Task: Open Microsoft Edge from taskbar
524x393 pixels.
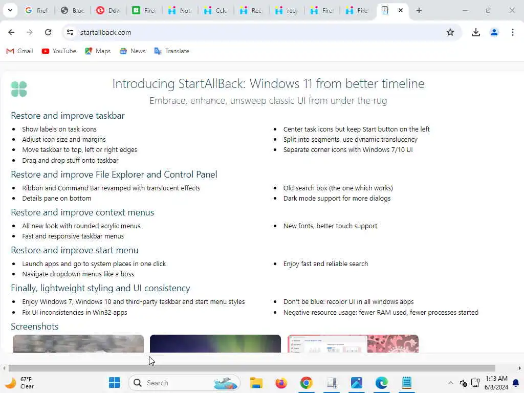Action: click(381, 383)
